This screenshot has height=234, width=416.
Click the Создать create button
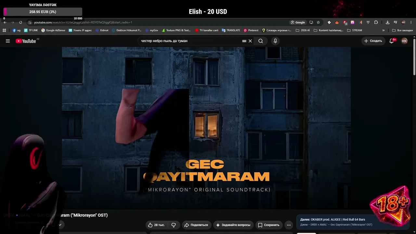pos(373,41)
